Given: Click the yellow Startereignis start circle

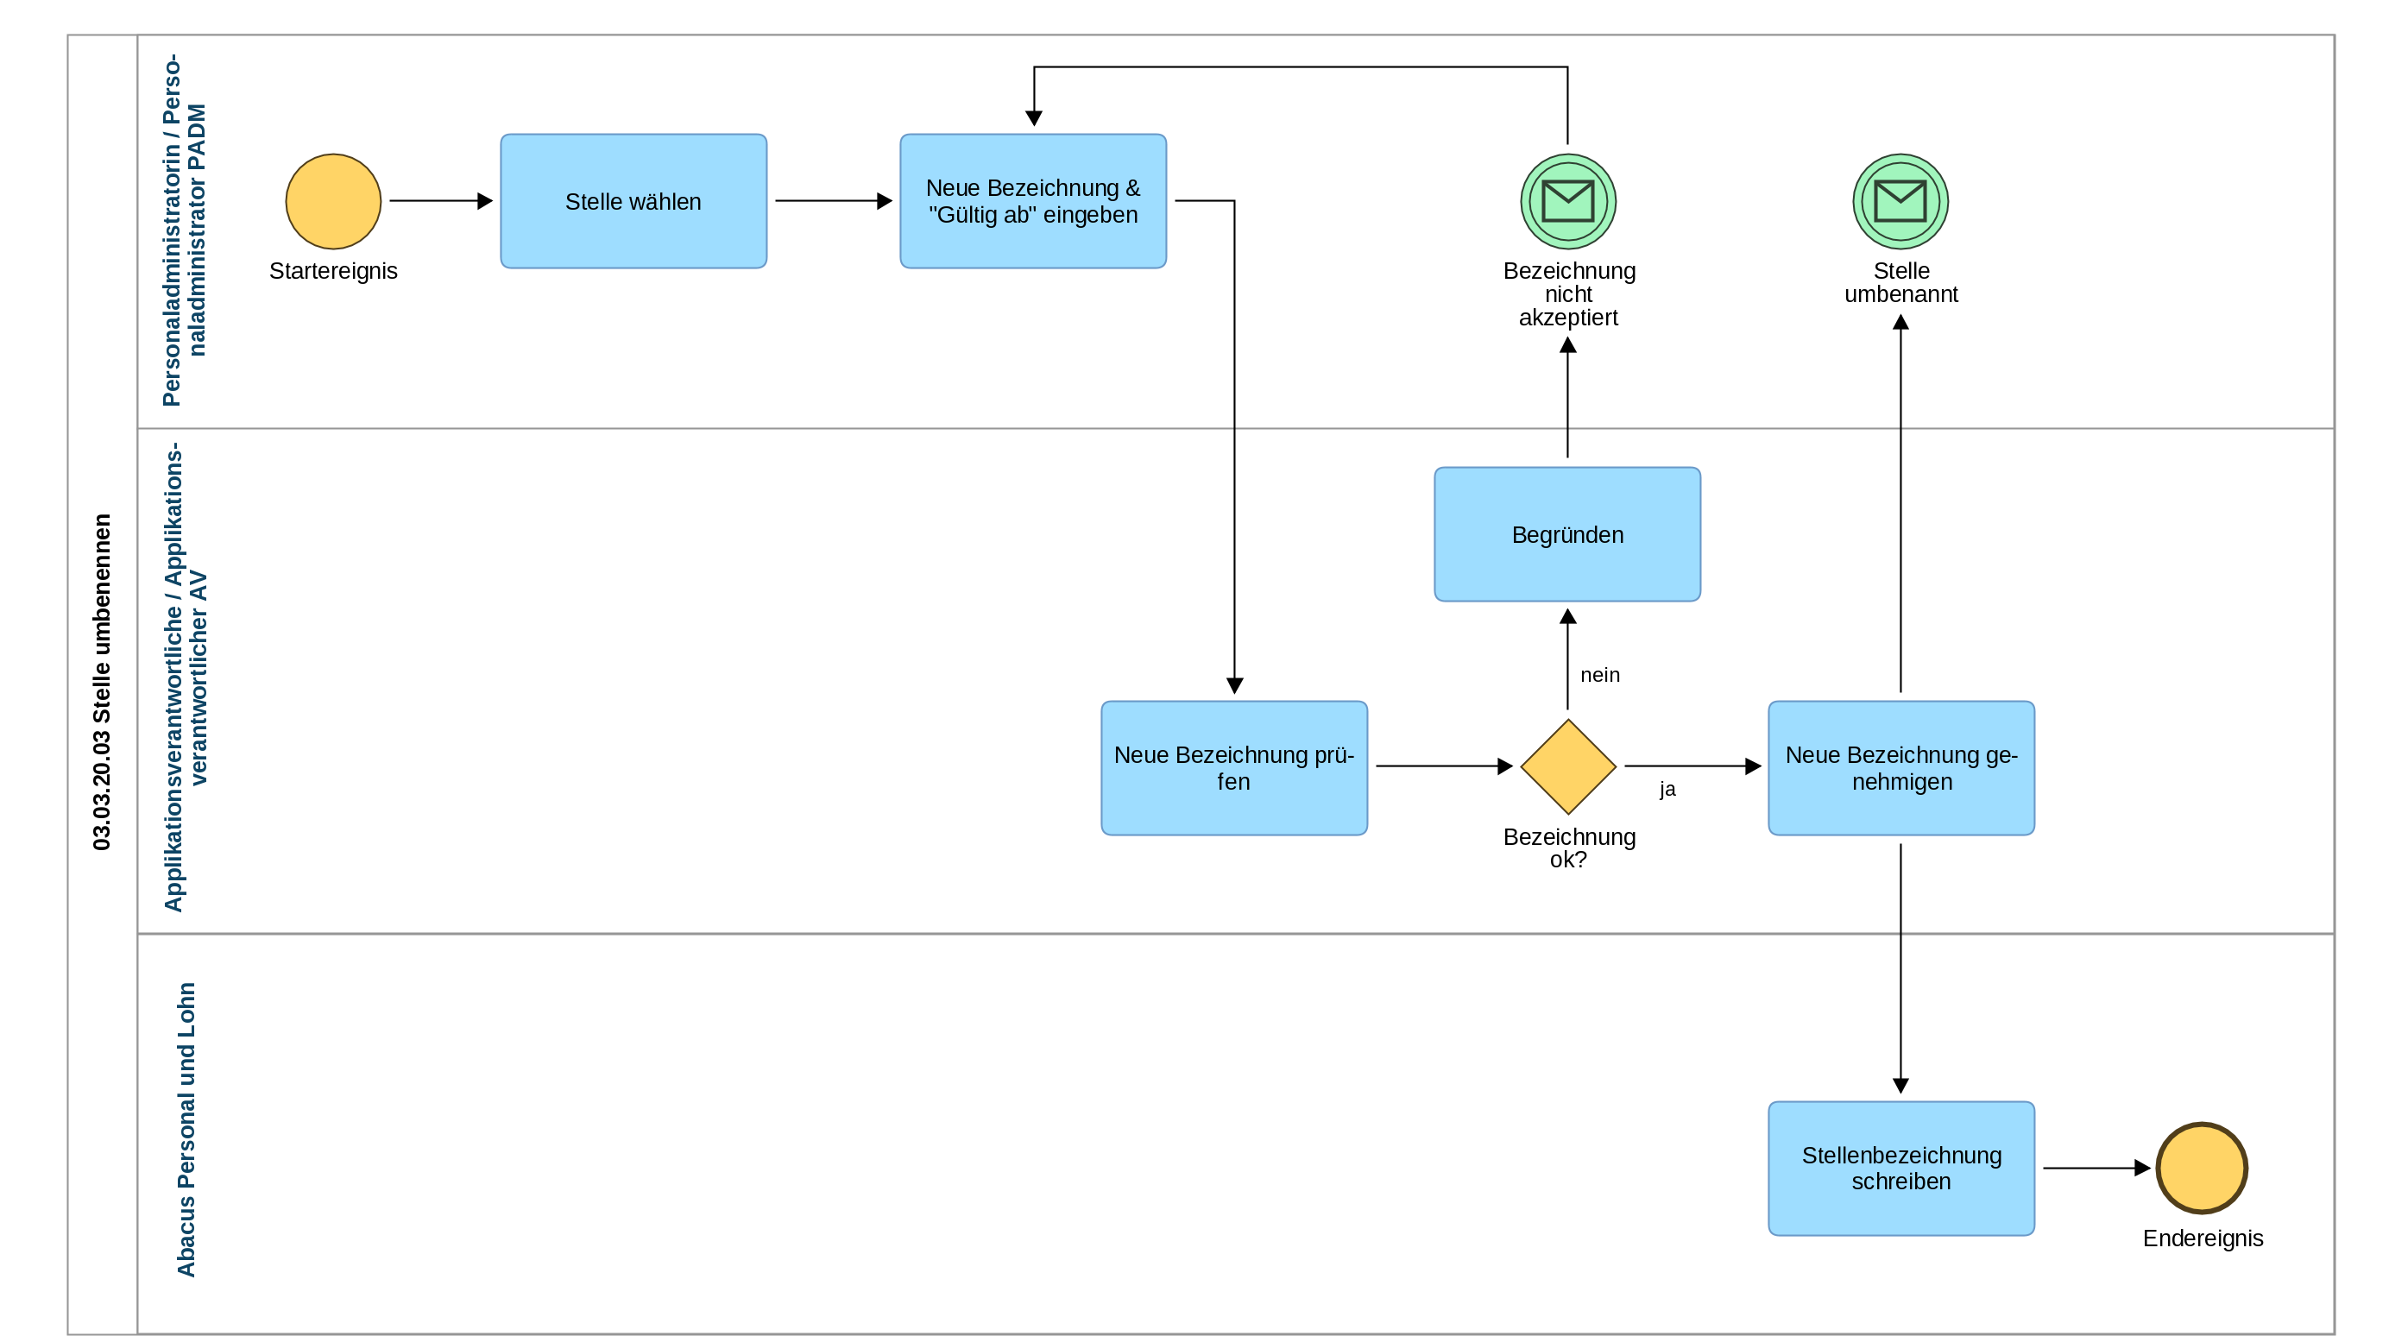Looking at the screenshot, I should [333, 201].
